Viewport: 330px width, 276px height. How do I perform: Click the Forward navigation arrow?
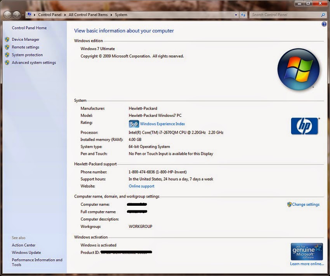coord(16,15)
